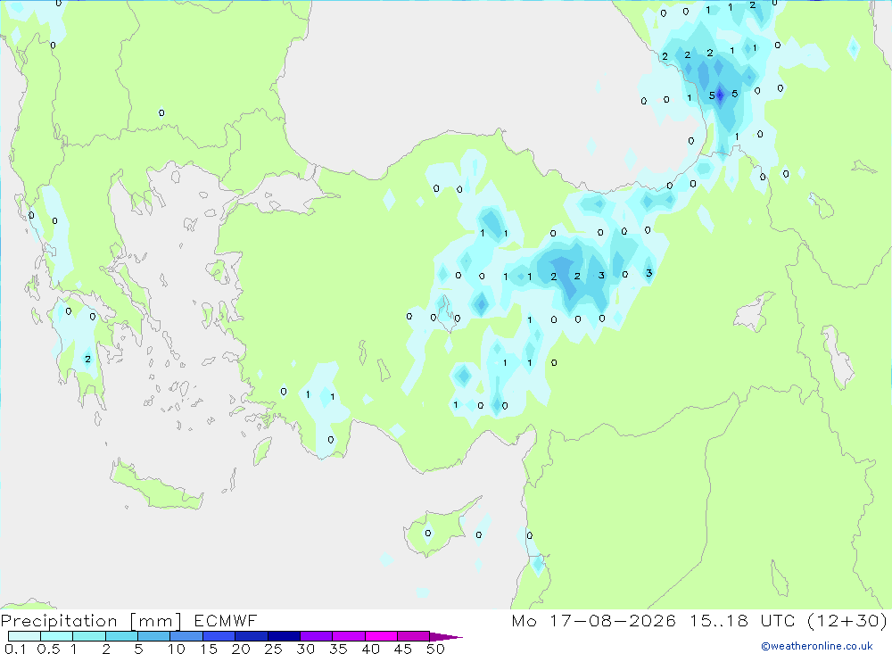The image size is (892, 654).
Task: Click the "40" legend scale label
Action: click(370, 649)
